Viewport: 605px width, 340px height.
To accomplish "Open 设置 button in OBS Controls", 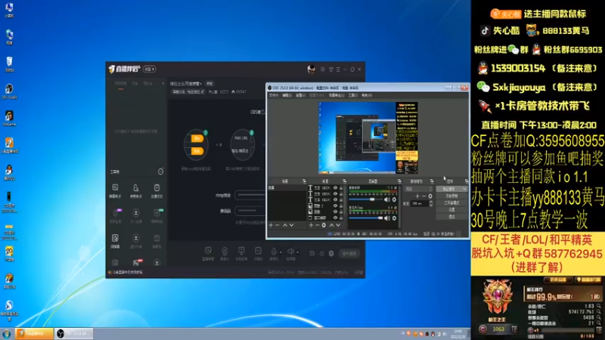I will pos(451,210).
